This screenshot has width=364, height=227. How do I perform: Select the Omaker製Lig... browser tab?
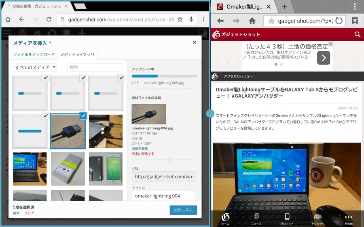click(x=245, y=7)
